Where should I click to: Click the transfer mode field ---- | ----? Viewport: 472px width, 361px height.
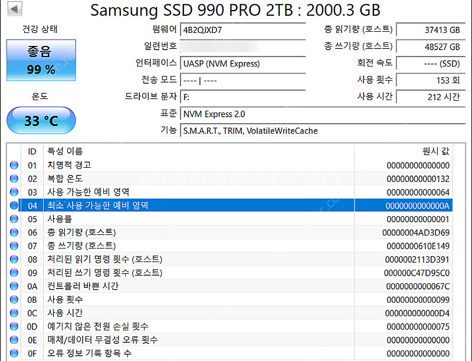tap(243, 80)
